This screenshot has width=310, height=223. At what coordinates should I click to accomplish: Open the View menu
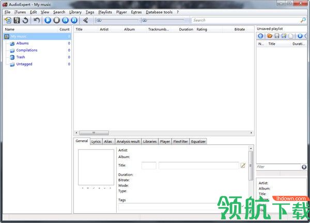click(45, 12)
